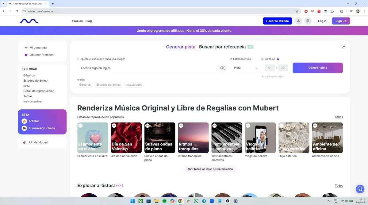Open the Chrome extensions puzzle icon
The width and height of the screenshot is (368, 205).
(332, 11)
